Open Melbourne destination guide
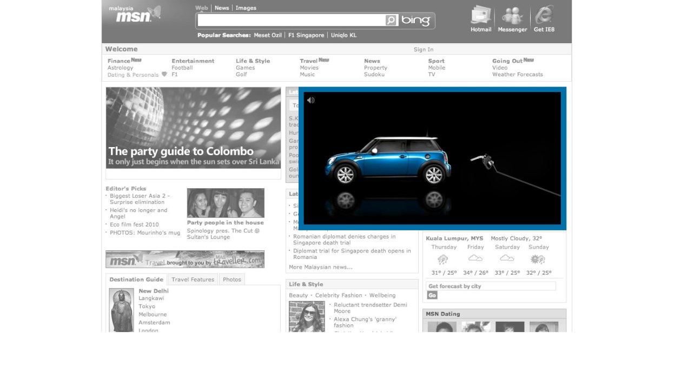This screenshot has height=379, width=674. [x=153, y=315]
